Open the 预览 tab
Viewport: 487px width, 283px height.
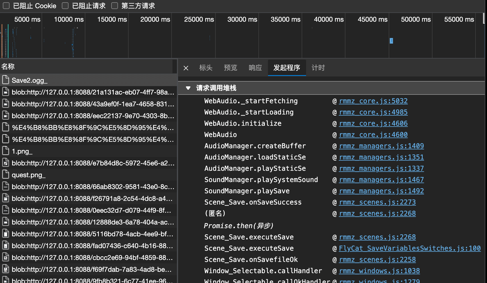231,68
